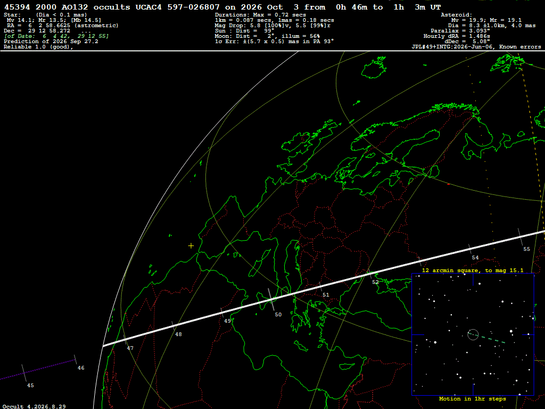Click the 'Motion in 1hr steps' caption
This screenshot has height=409, width=545.
tap(473, 398)
